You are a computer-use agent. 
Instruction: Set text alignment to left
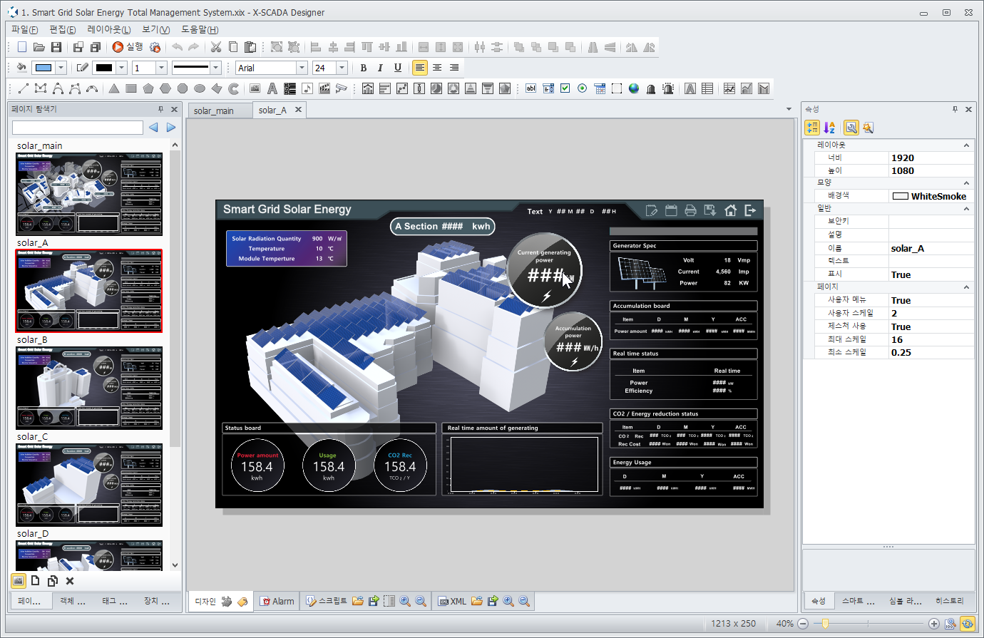click(x=420, y=68)
